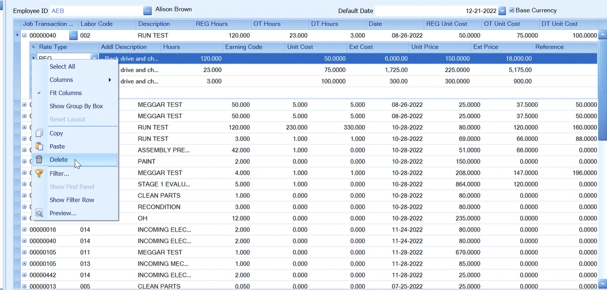Collapse the expanded 00000040 RUN TEST row
Image resolution: width=607 pixels, height=290 pixels.
(x=24, y=36)
